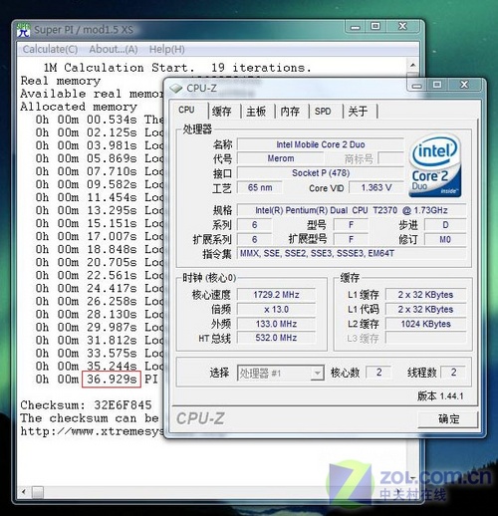Click the L1 代码 2 x 32 KBytes value
This screenshot has width=498, height=516.
[425, 310]
